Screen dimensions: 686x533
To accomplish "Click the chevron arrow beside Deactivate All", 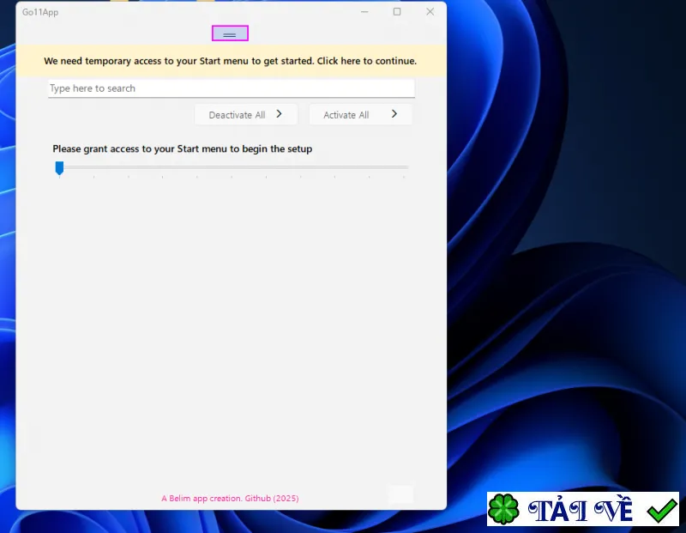I will (x=280, y=114).
